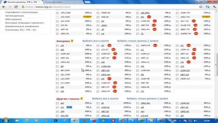Select the .BR.COM checkbox
The height and width of the screenshot is (123, 218).
57,71
